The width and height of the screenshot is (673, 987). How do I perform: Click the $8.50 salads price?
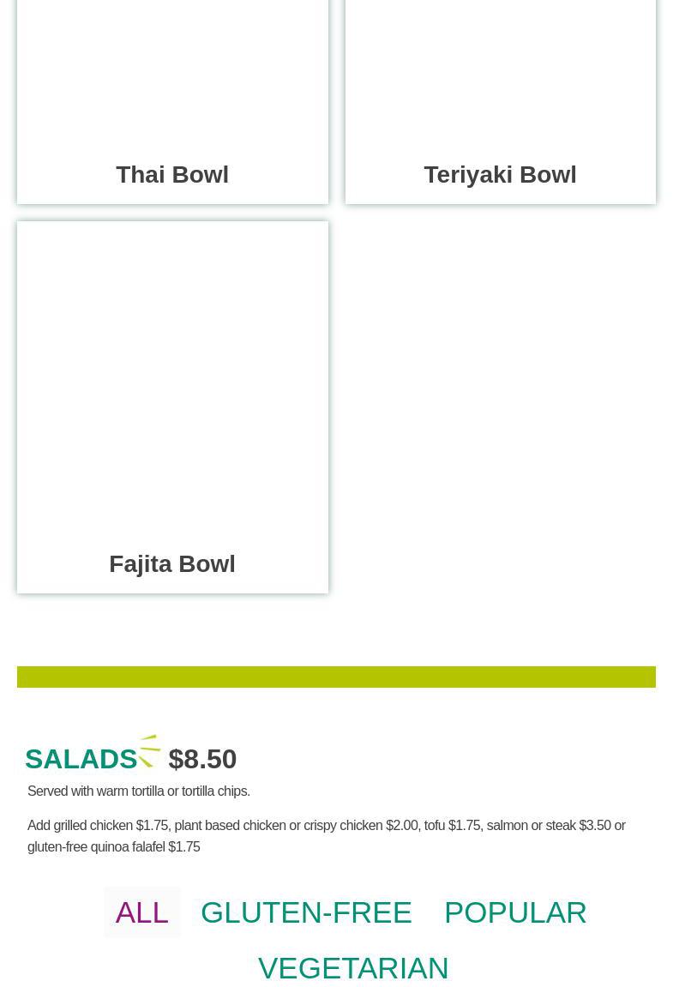(202, 759)
